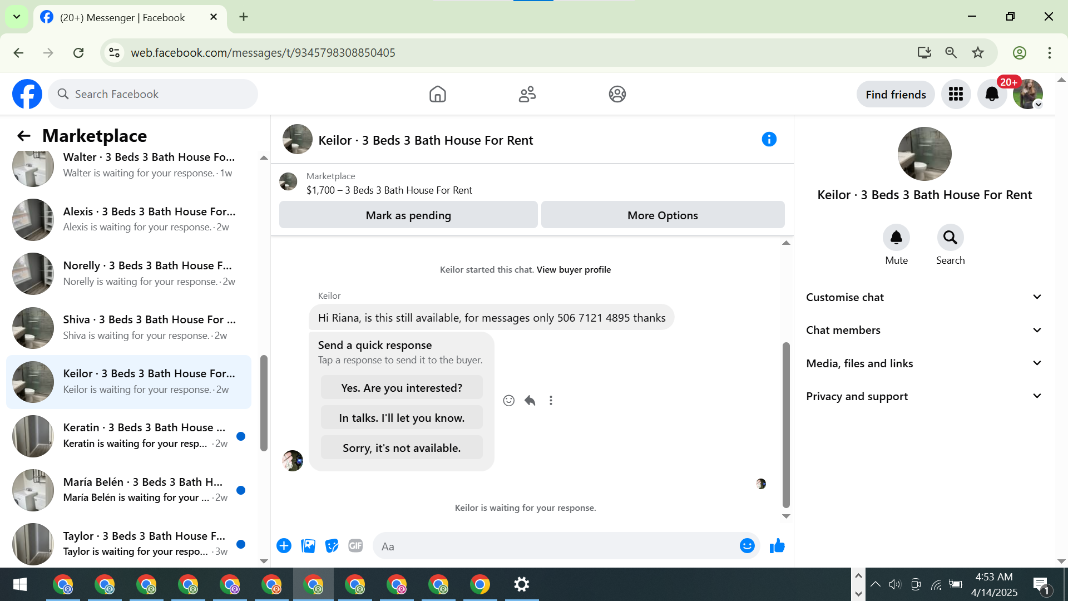The width and height of the screenshot is (1068, 601).
Task: Open the Facebook apps grid menu
Action: [956, 94]
